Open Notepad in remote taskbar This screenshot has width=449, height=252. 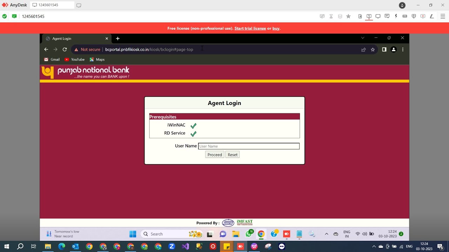tap(299, 234)
